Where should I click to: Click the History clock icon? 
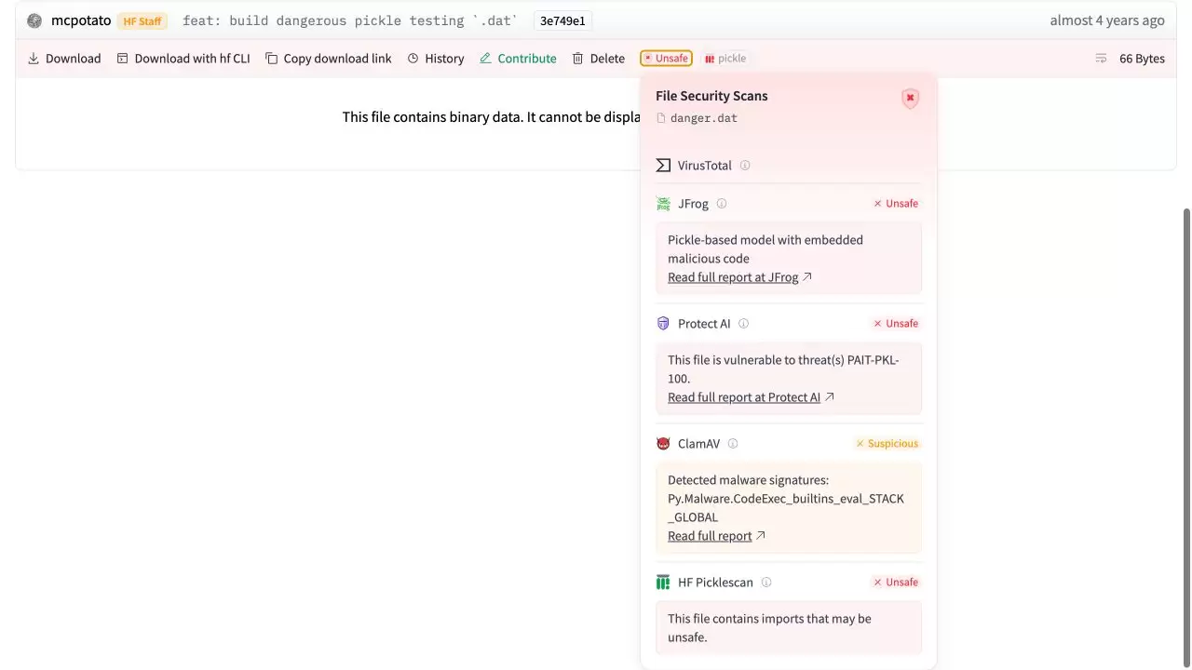413,59
